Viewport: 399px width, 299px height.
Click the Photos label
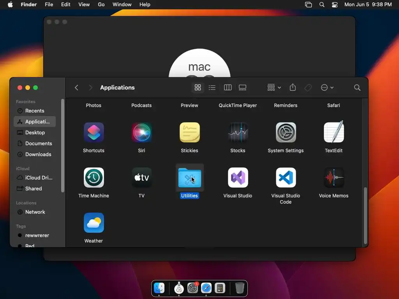94,105
